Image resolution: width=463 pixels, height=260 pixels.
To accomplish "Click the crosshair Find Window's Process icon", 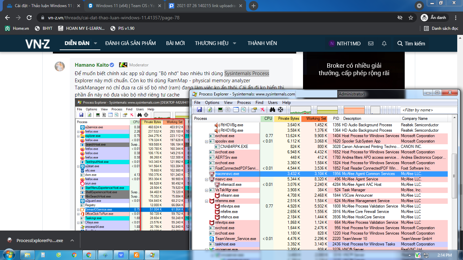I will [281, 110].
